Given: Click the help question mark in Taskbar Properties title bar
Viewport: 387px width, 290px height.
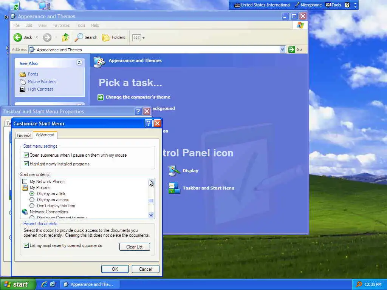Looking at the screenshot, I should (138, 111).
